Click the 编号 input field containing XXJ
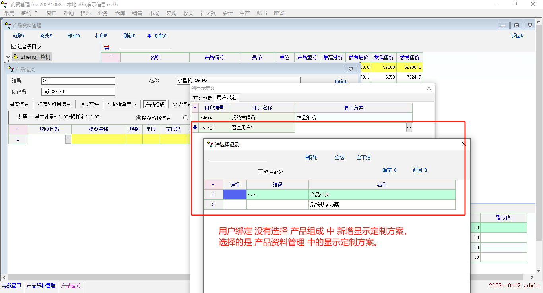543x293 pixels. point(78,81)
